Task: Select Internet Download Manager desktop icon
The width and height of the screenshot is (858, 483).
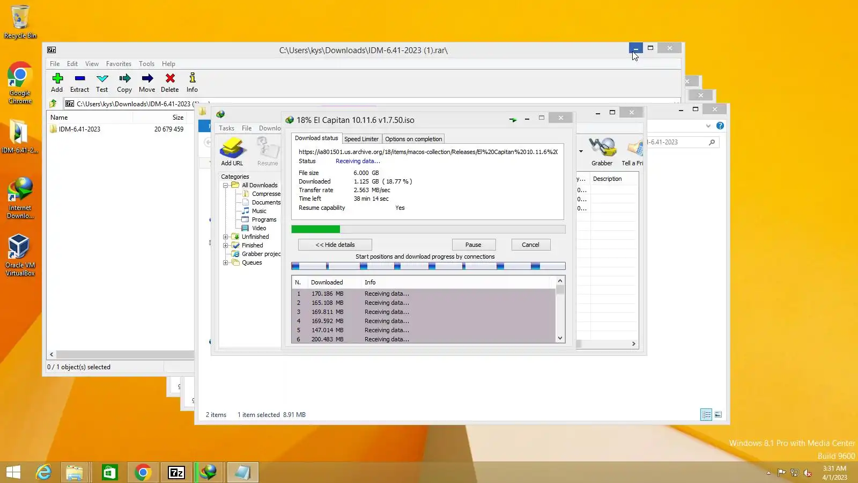Action: (20, 198)
